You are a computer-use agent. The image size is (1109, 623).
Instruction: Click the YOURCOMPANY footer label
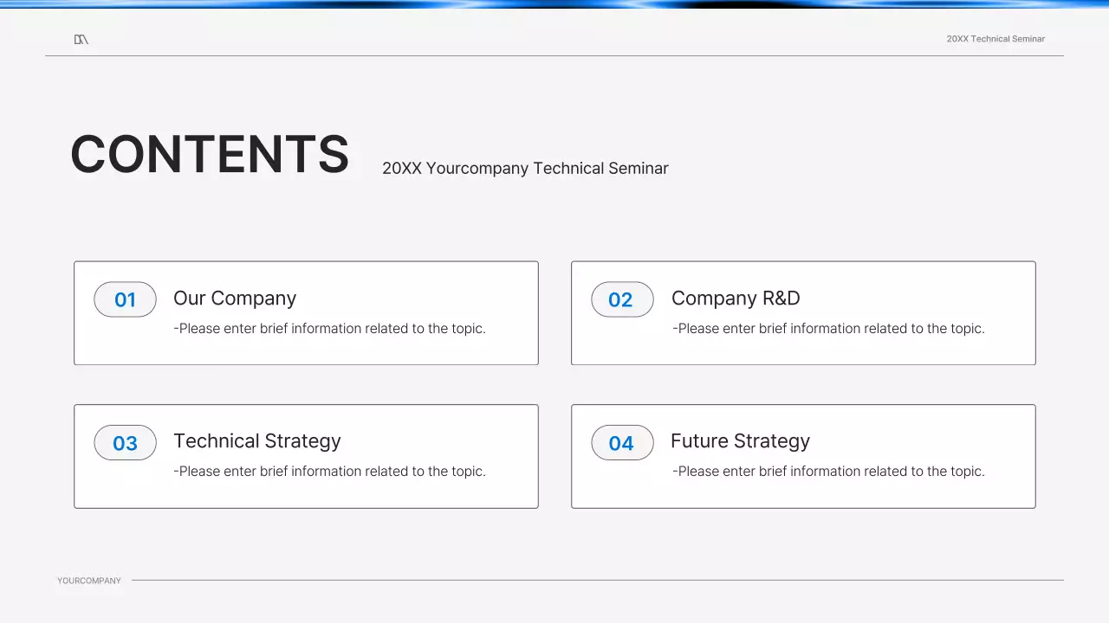click(x=89, y=581)
